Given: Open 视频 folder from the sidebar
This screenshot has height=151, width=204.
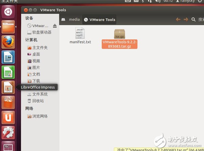Looking at the screenshot, I should [x=34, y=61].
